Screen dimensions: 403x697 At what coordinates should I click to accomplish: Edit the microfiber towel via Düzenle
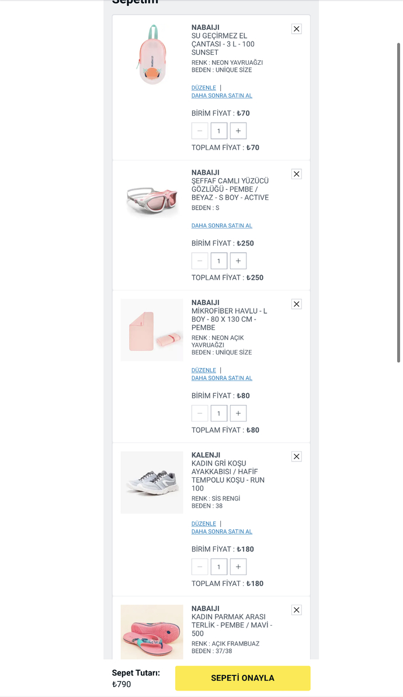[x=204, y=370]
